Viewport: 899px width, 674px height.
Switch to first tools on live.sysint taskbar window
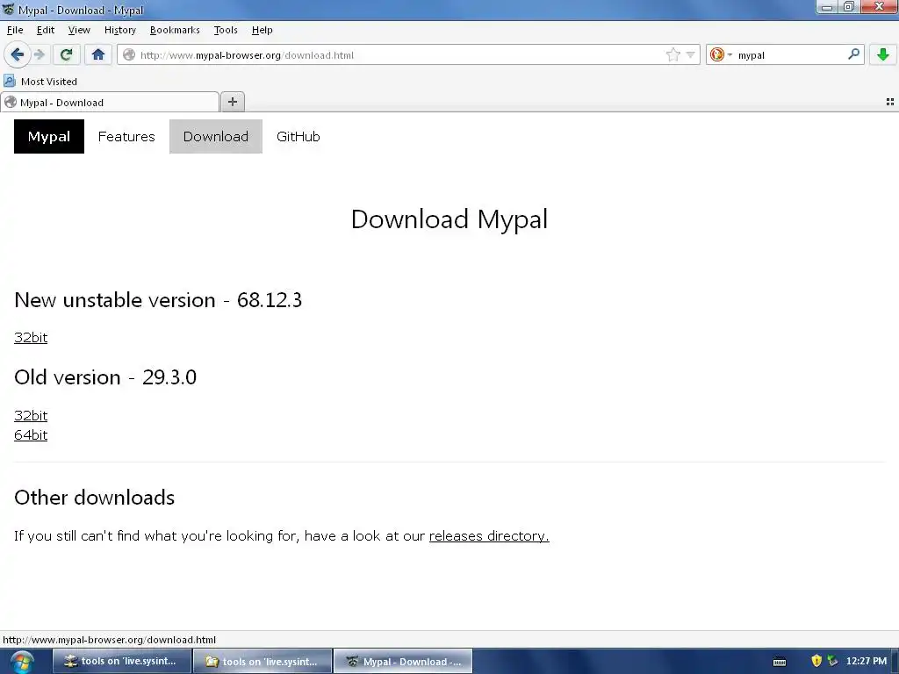(x=122, y=662)
